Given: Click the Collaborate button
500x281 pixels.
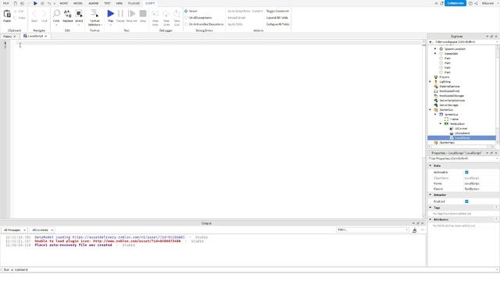Looking at the screenshot, I should coord(455,3).
